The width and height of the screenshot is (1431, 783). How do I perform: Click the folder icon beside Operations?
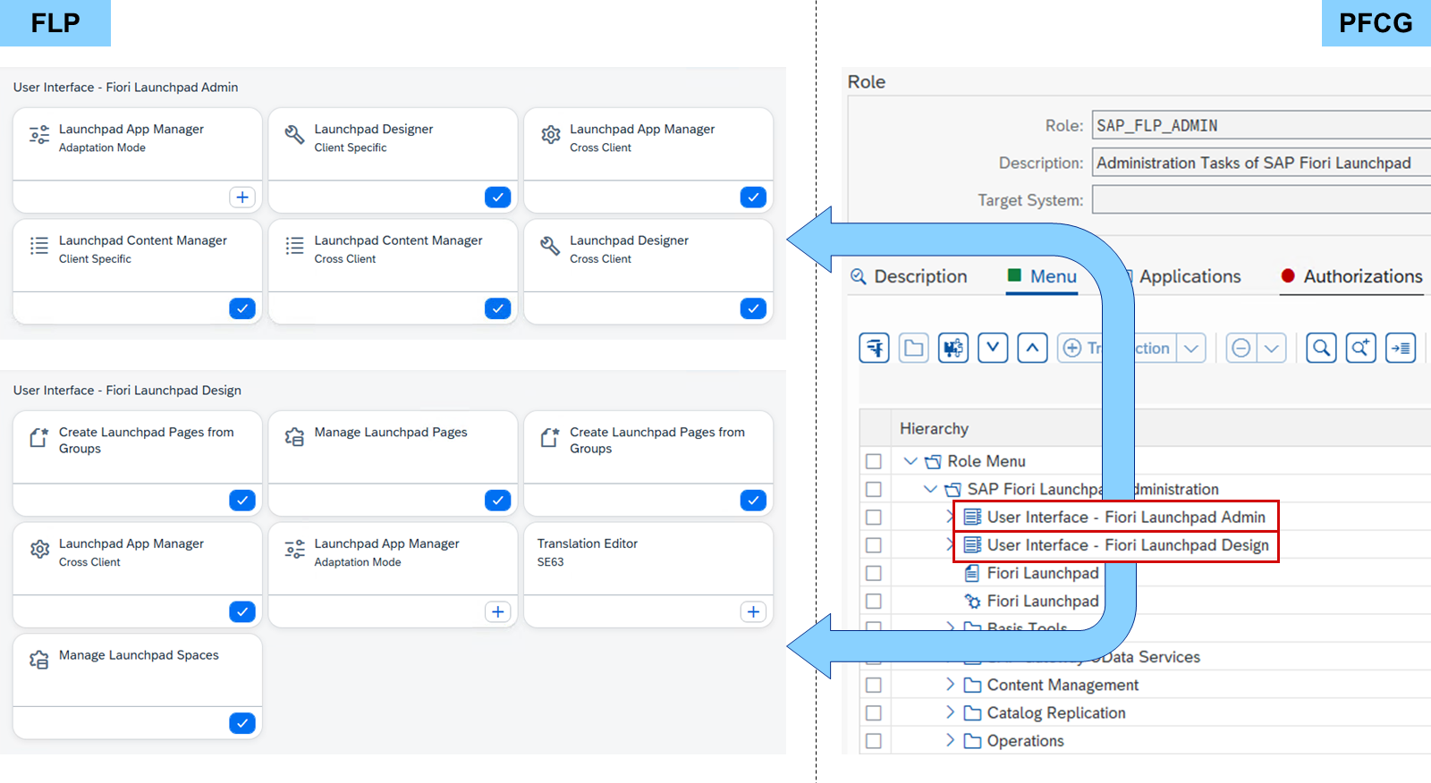[x=972, y=741]
